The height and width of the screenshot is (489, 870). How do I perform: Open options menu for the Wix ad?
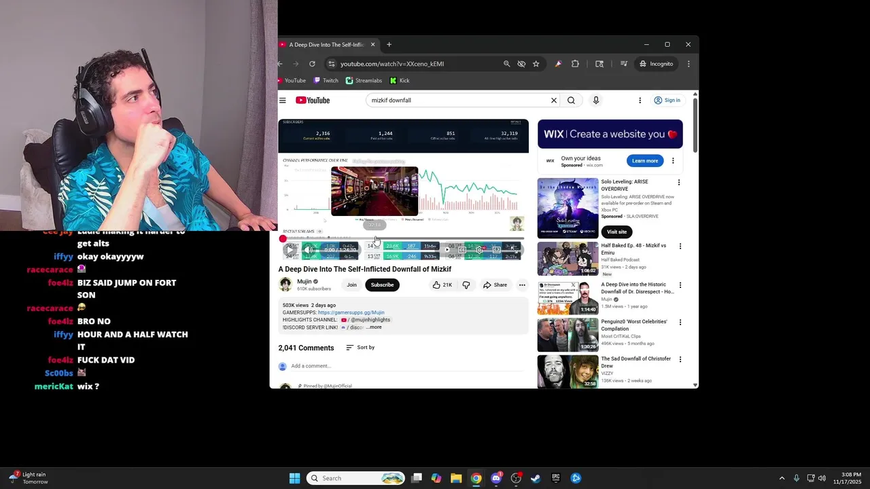click(x=673, y=161)
